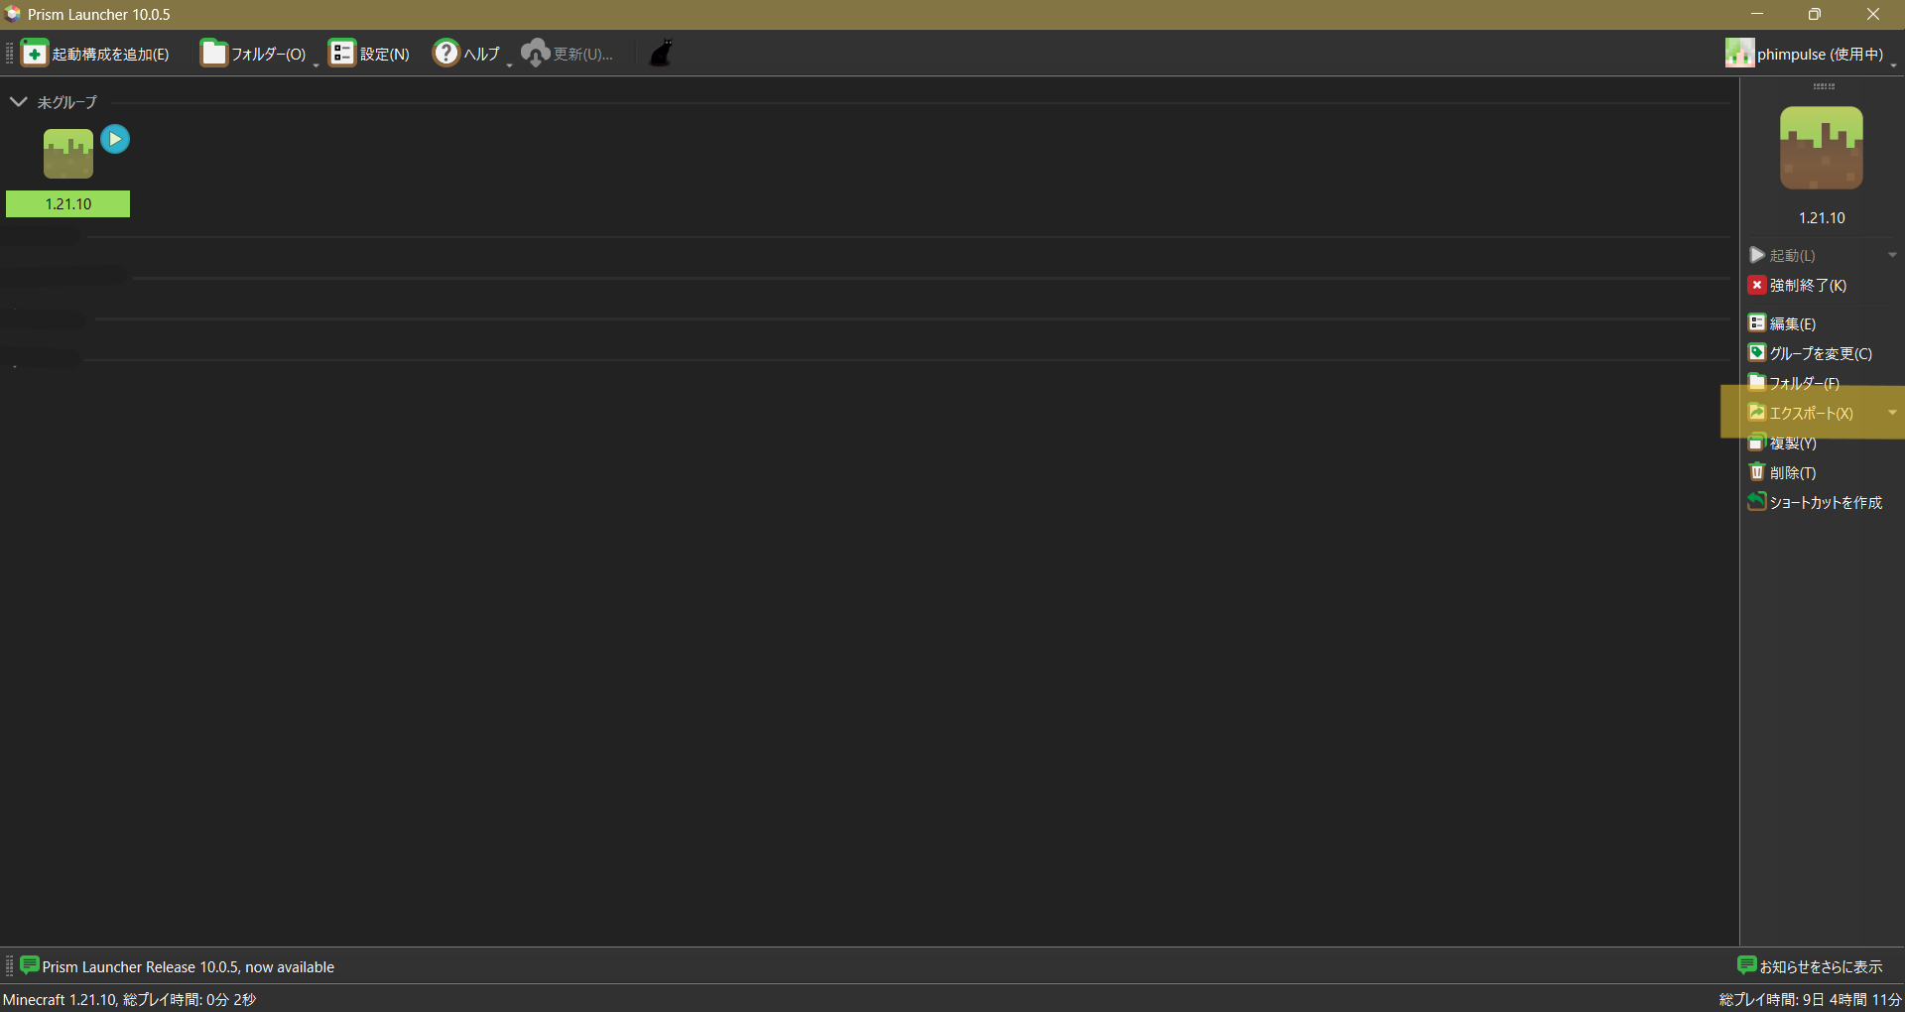Screen dimensions: 1905x1012
Task: Open the フォルダー(O) toolbar folder icon
Action: click(213, 54)
